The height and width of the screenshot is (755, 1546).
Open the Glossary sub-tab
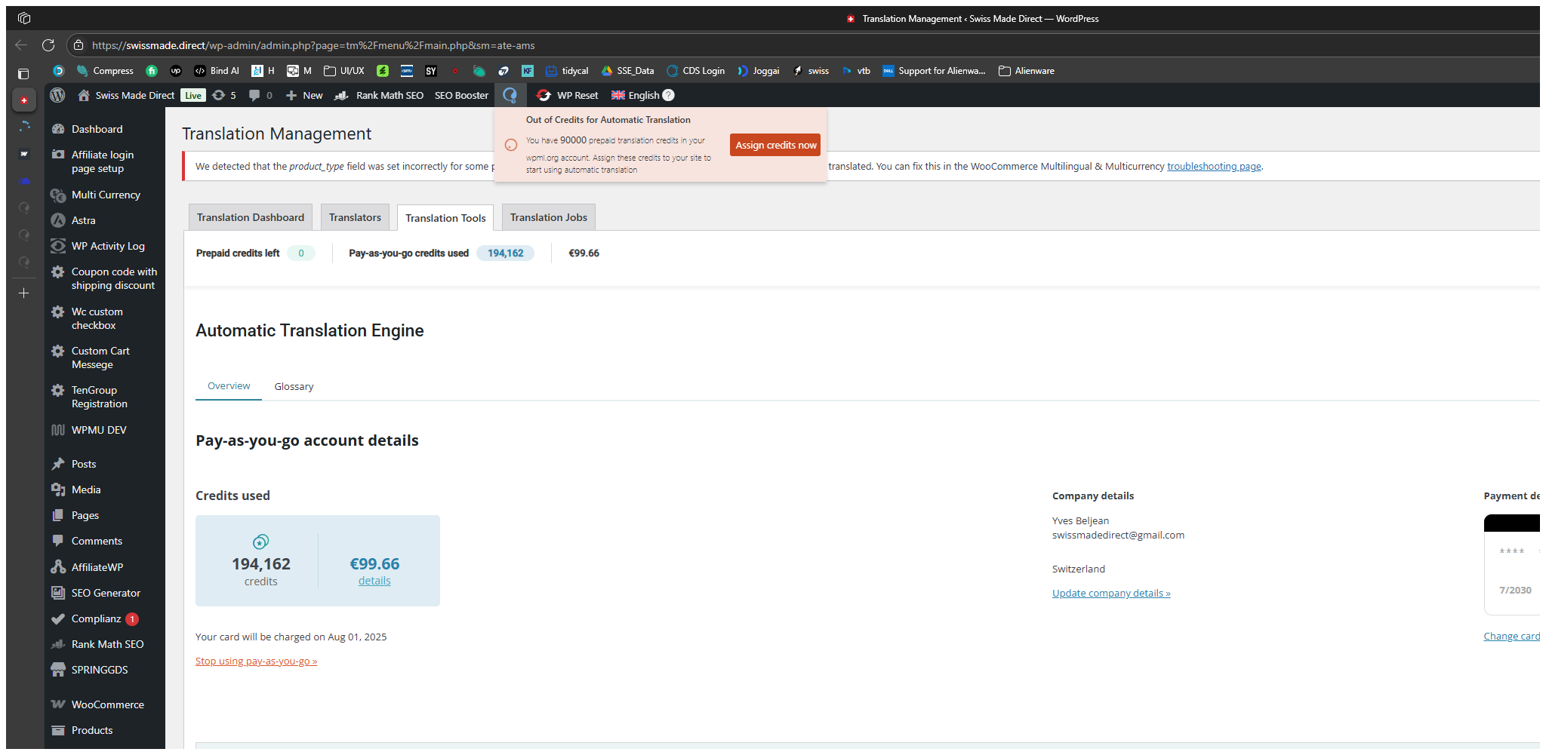point(294,386)
